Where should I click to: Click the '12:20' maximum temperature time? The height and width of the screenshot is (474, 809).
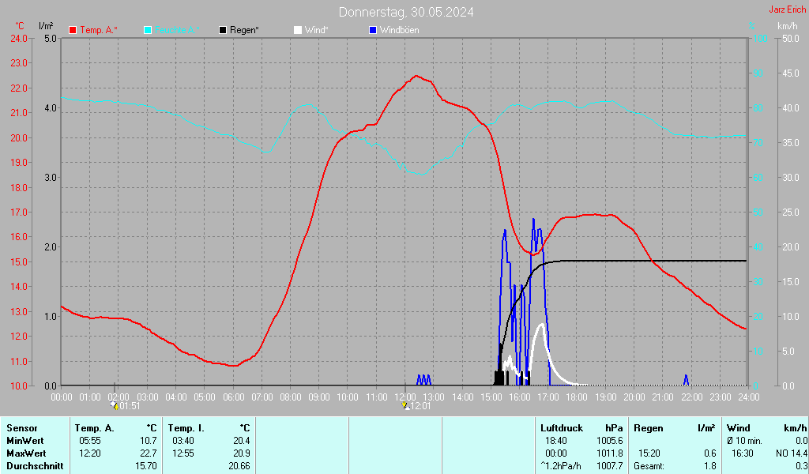coord(90,453)
